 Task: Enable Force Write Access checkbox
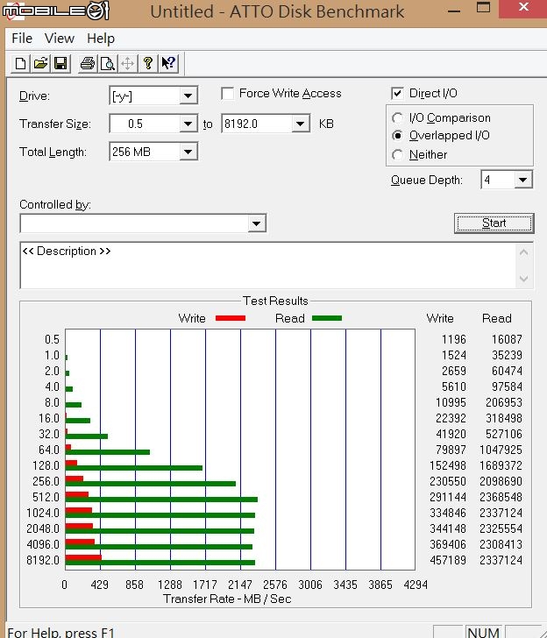pyautogui.click(x=227, y=93)
